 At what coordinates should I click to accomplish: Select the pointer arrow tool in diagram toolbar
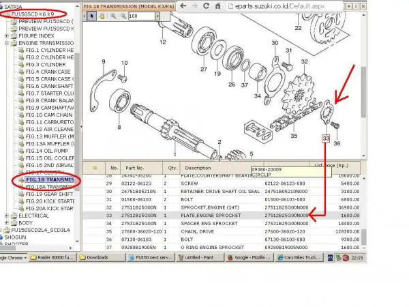point(91,16)
